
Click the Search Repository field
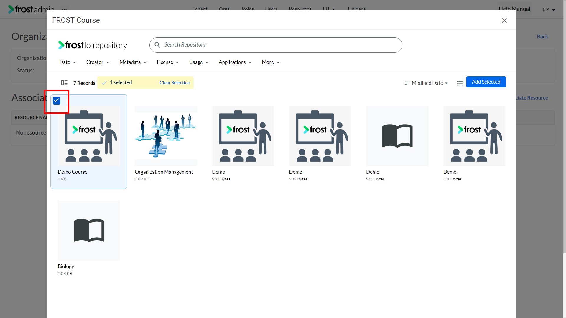tap(276, 45)
